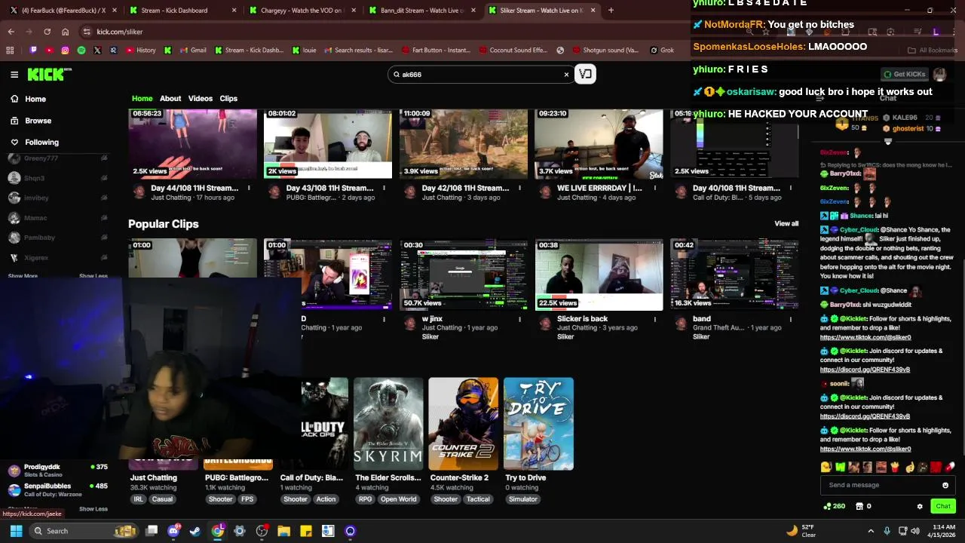Play the 'w jinx' clip thumbnail

[464, 275]
